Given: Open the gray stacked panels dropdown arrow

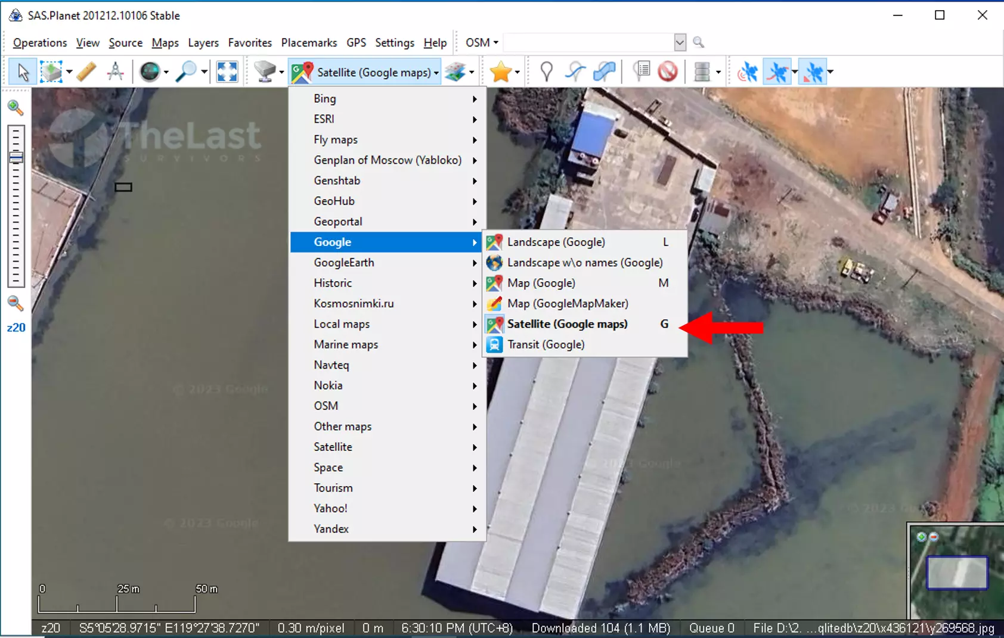Looking at the screenshot, I should 718,73.
